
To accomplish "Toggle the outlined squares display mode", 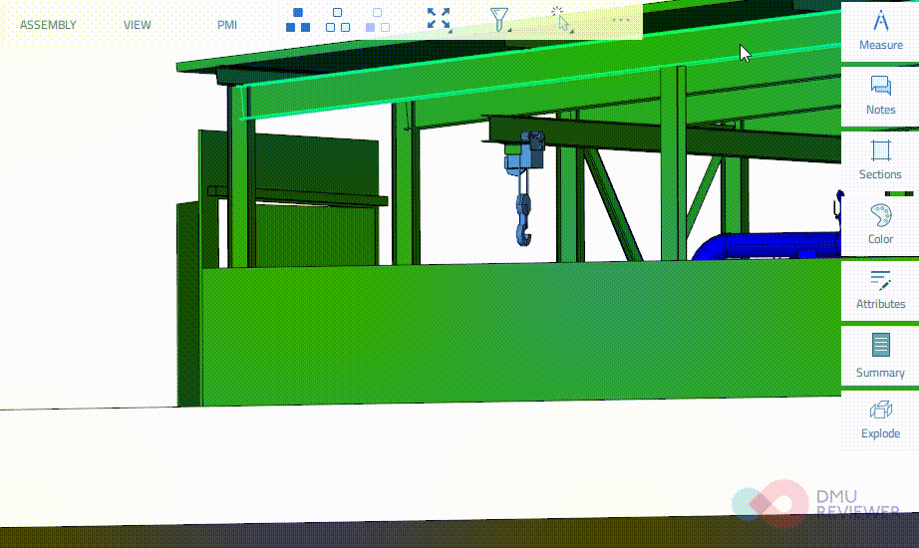I will [x=338, y=21].
